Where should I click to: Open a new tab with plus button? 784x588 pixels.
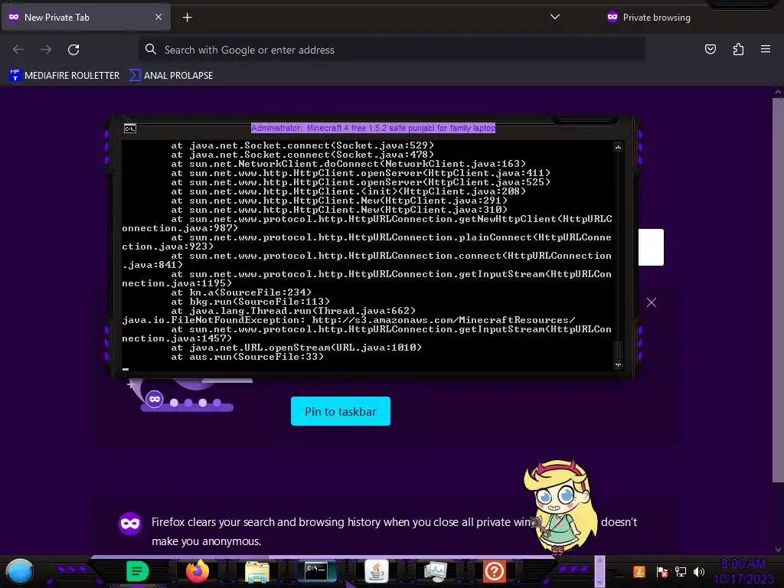point(187,18)
